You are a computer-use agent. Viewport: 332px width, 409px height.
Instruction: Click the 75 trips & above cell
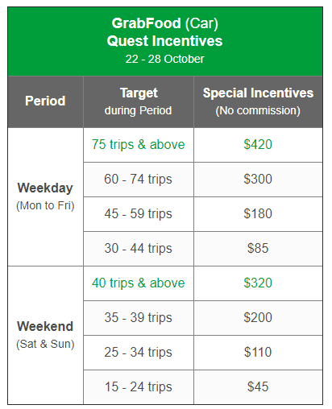(139, 145)
